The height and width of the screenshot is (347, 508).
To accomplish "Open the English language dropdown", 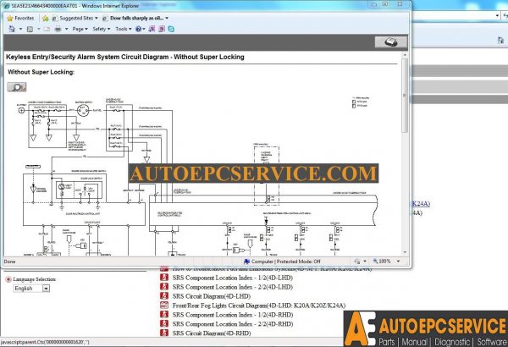I will point(31,289).
